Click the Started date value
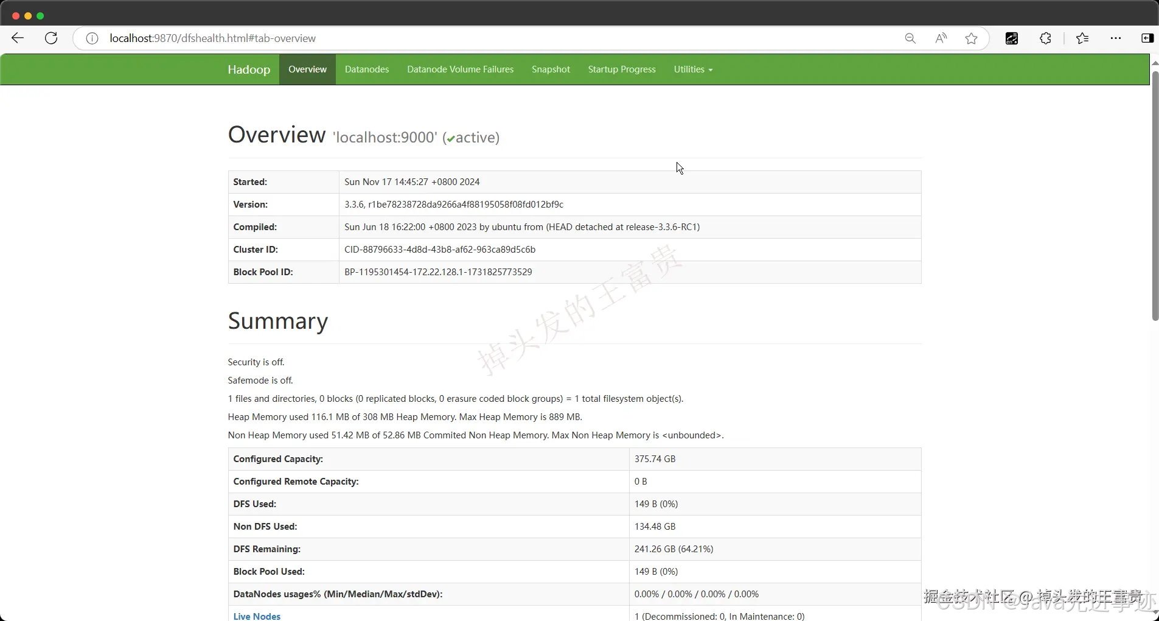This screenshot has height=621, width=1159. click(x=412, y=182)
